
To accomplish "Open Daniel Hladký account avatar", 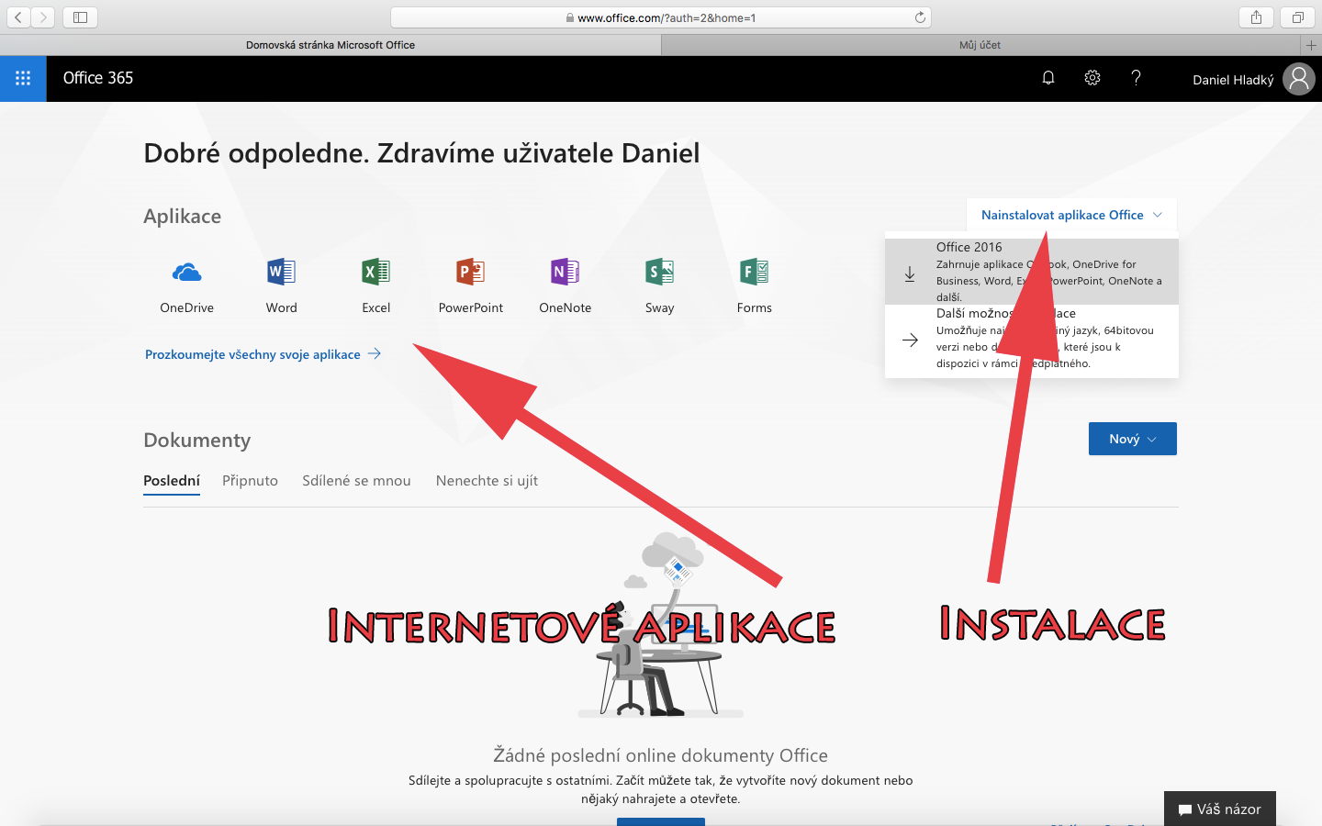I will 1299,79.
